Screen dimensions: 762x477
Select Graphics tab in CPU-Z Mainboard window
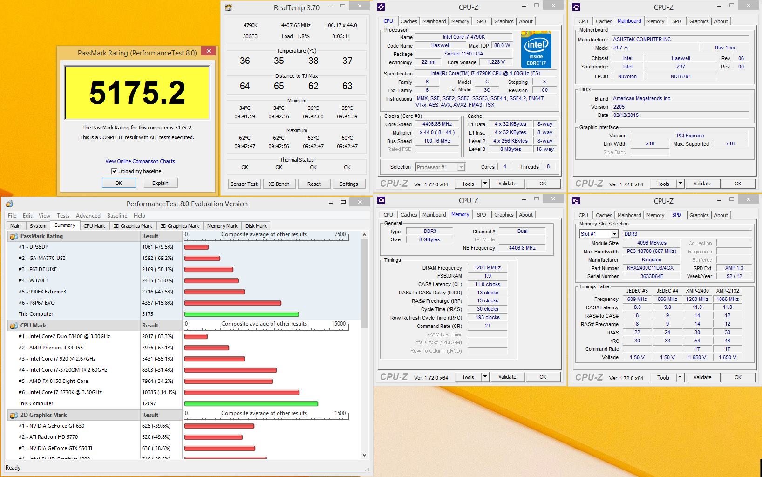click(699, 21)
